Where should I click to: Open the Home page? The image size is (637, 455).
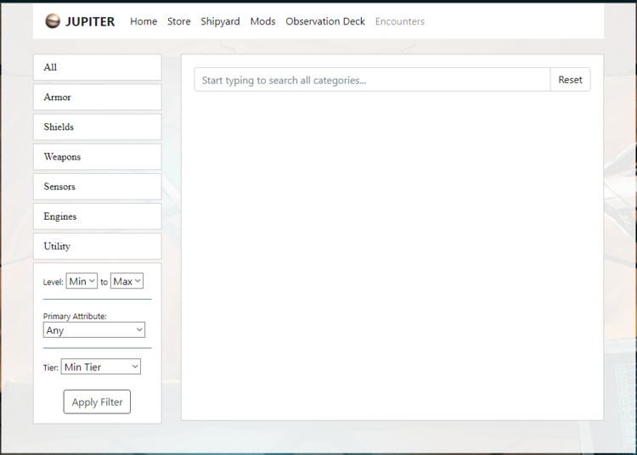pos(144,21)
